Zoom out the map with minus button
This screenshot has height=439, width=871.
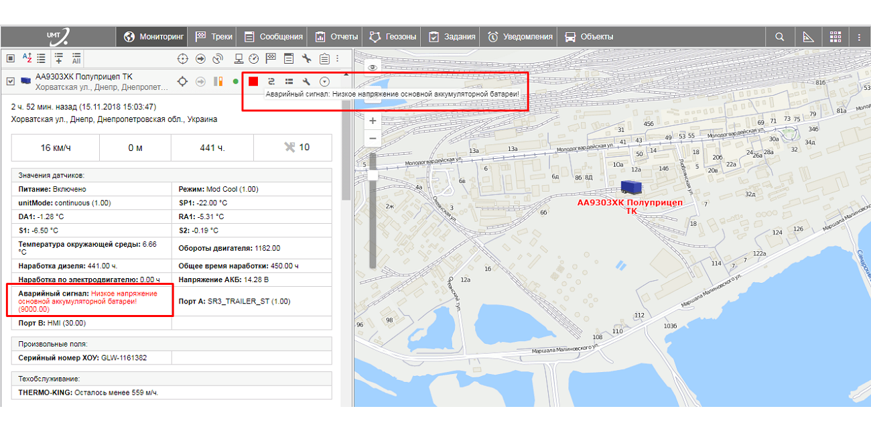coord(373,138)
